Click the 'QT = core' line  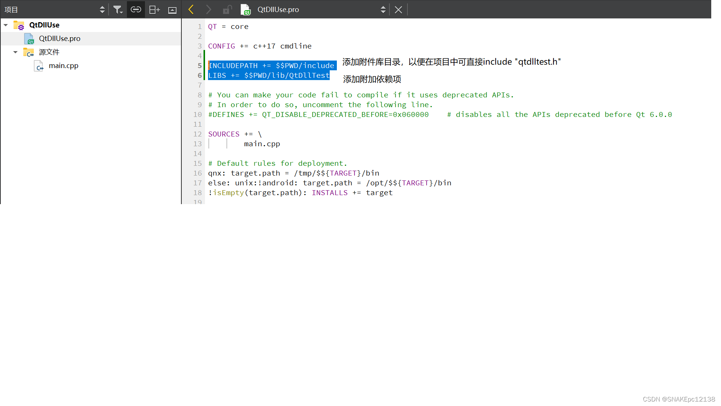[228, 26]
